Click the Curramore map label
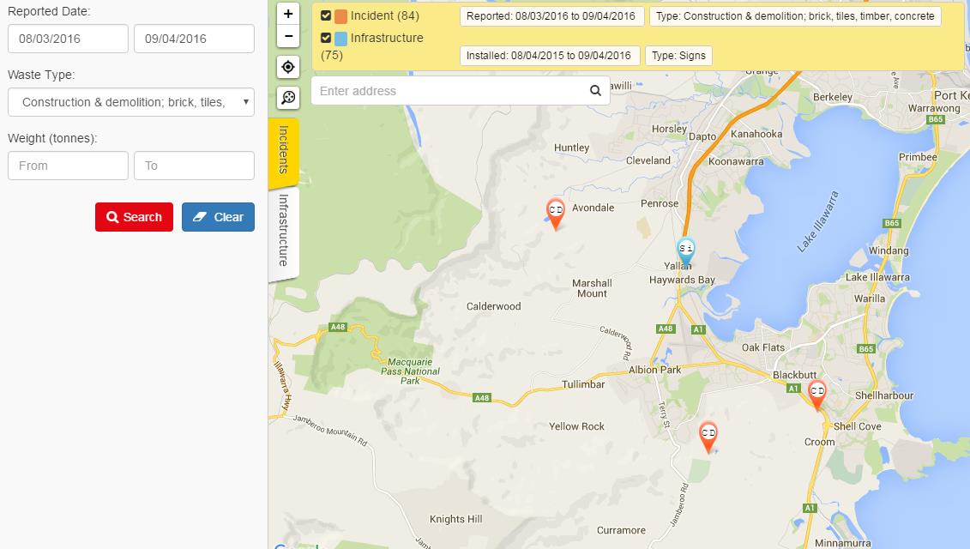 (621, 530)
